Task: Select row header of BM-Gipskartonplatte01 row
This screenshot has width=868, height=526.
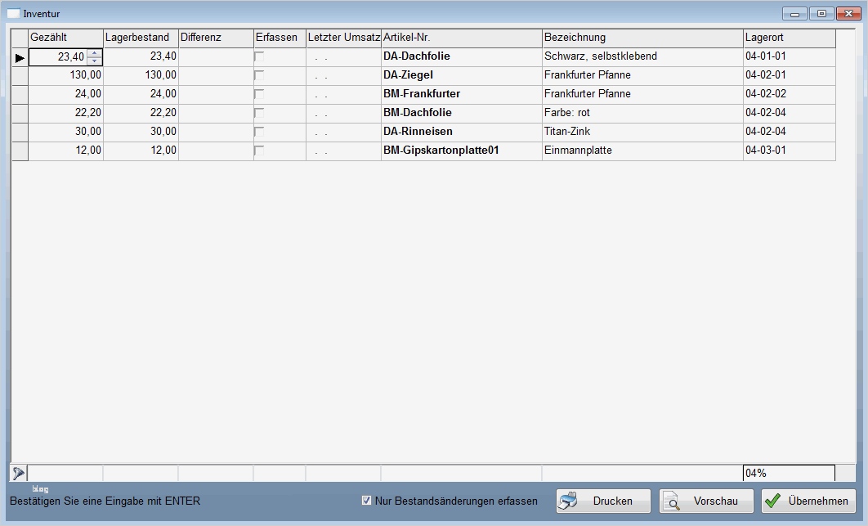Action: tap(20, 151)
